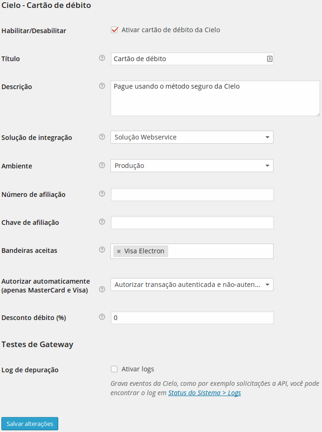Open the Autorizar transação dropdown
The width and height of the screenshot is (322, 432).
[x=192, y=285]
